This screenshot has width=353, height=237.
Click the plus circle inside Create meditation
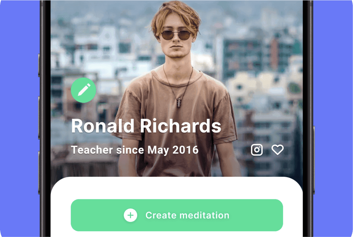click(130, 215)
